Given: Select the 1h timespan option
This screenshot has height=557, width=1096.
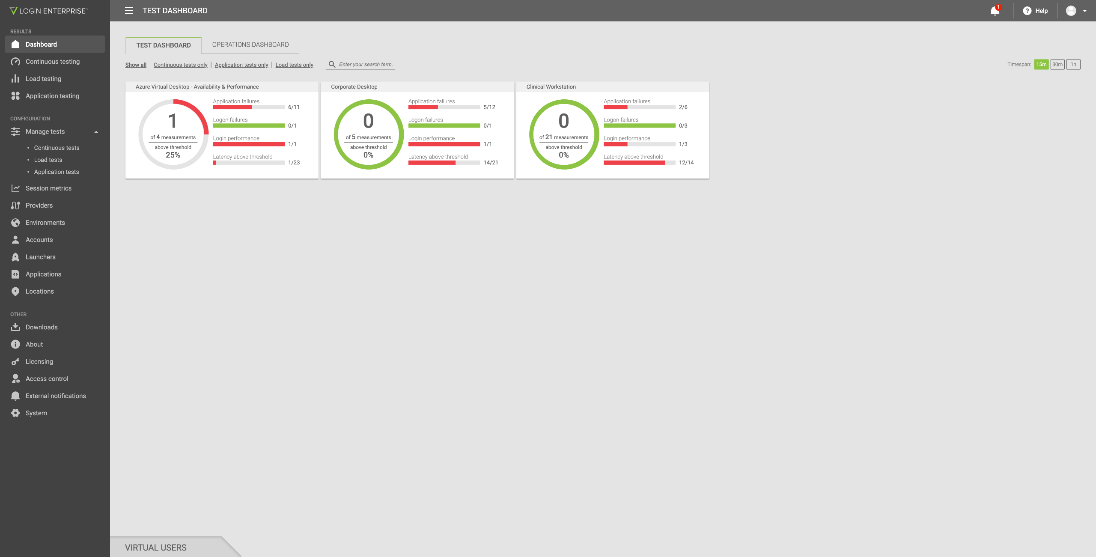Looking at the screenshot, I should point(1073,65).
